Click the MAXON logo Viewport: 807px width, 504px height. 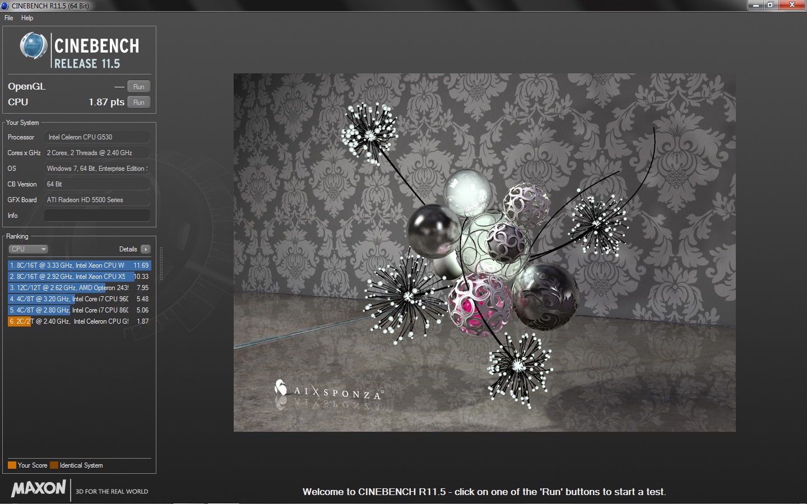tap(39, 488)
